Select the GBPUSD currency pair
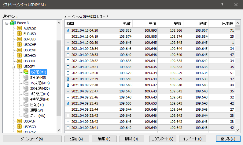 [x=30, y=39]
